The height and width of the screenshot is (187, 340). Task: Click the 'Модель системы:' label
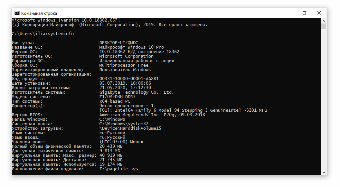(x=31, y=97)
